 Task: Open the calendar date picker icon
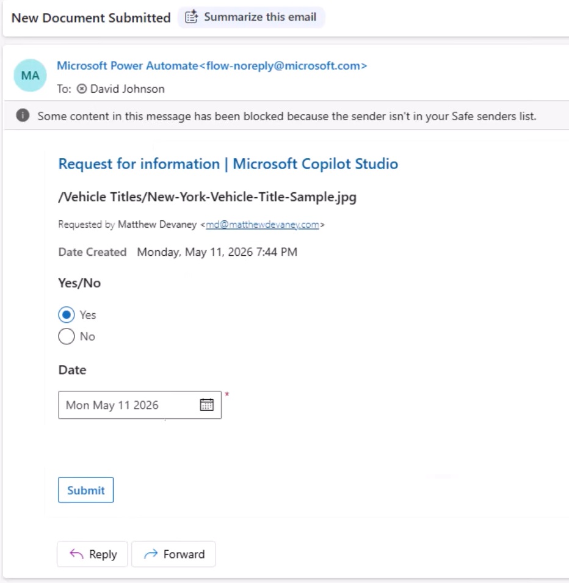pyautogui.click(x=207, y=405)
